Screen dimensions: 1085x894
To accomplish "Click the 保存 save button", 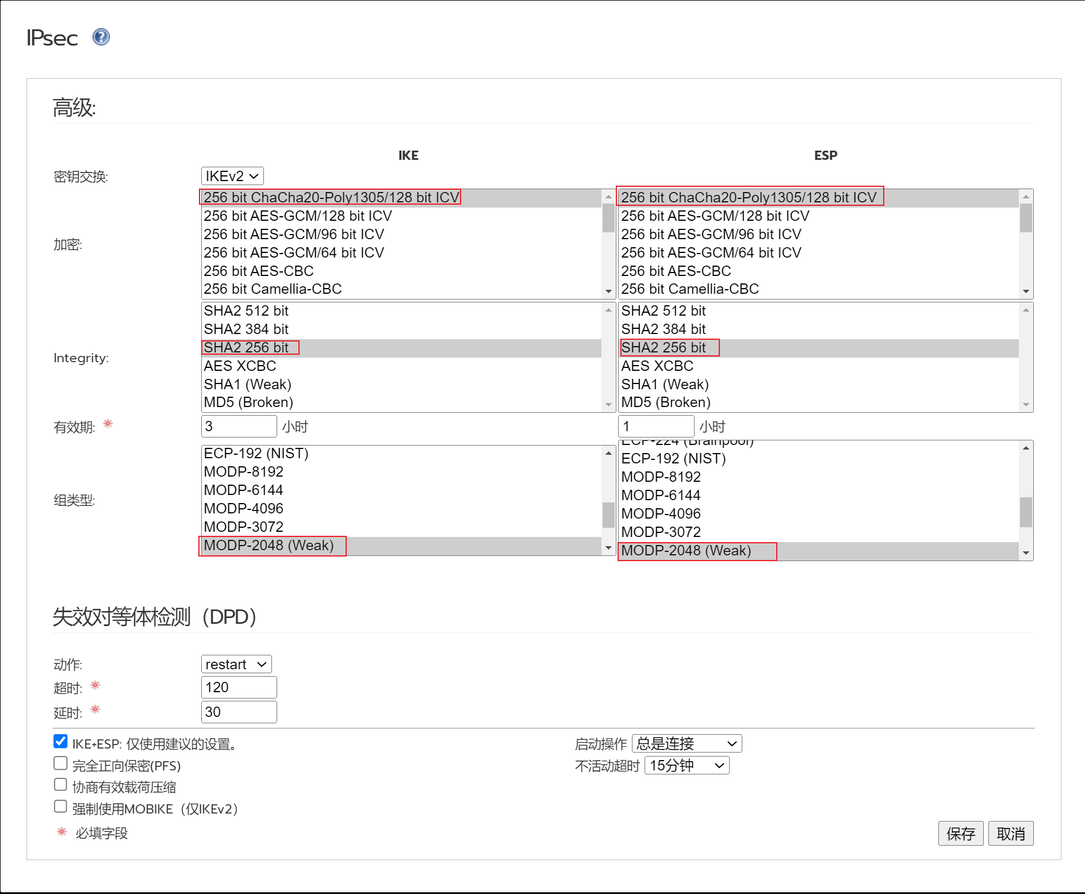I will tap(960, 834).
